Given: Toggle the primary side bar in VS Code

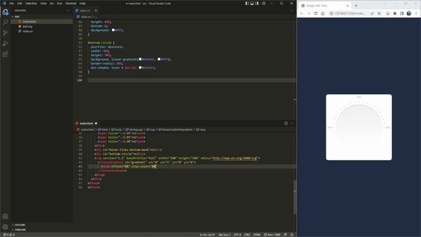Looking at the screenshot, I should [247, 3].
